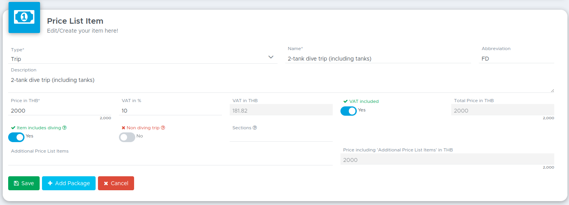Click the 'Item includes diving' label text
The height and width of the screenshot is (205, 569).
coord(39,128)
